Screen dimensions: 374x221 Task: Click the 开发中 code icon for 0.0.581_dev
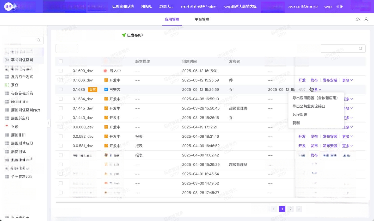click(106, 146)
